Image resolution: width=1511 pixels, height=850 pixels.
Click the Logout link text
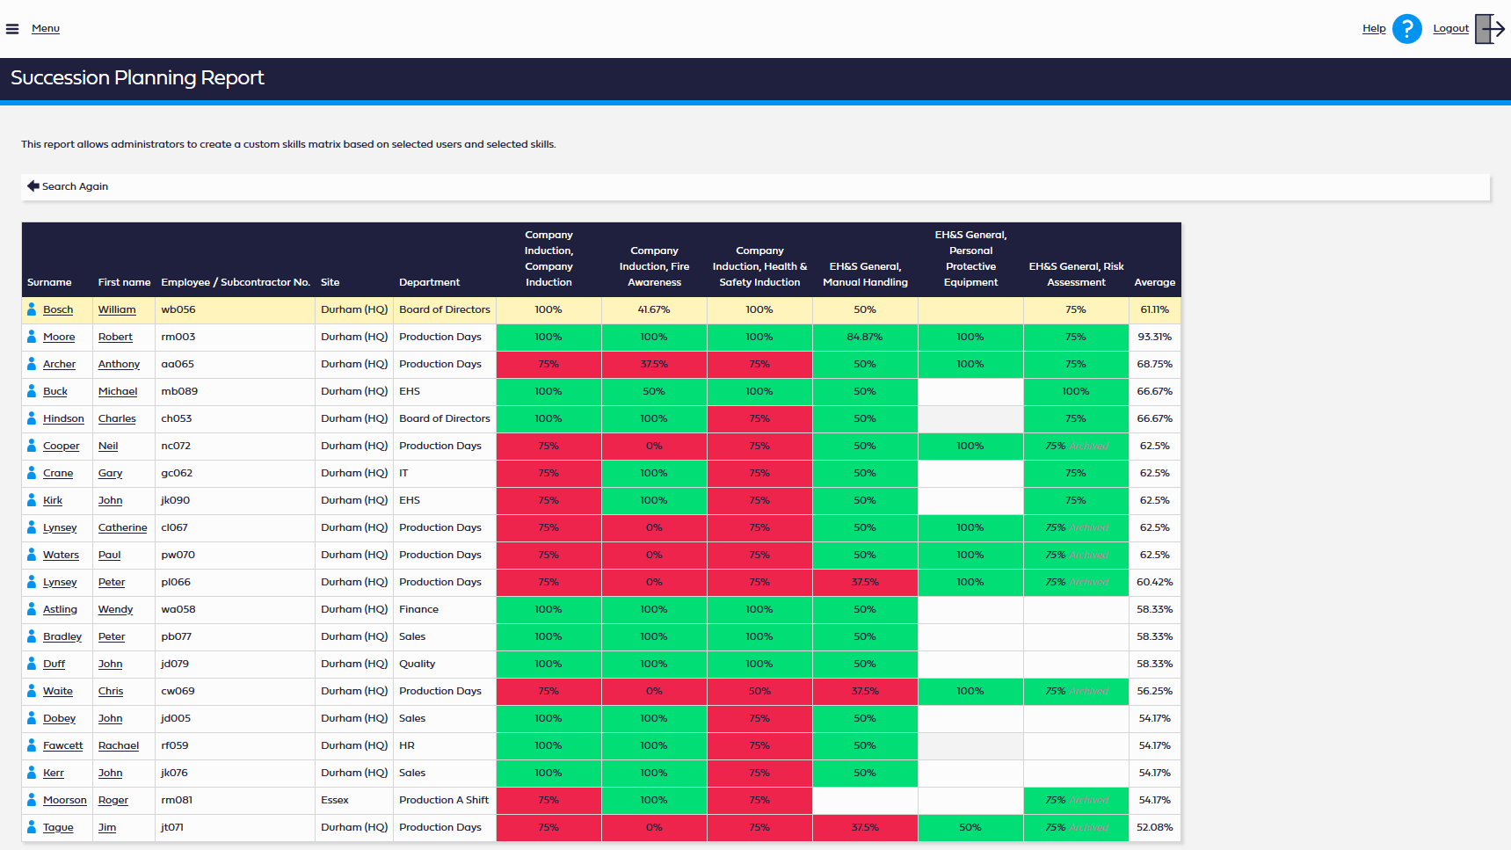coord(1450,29)
